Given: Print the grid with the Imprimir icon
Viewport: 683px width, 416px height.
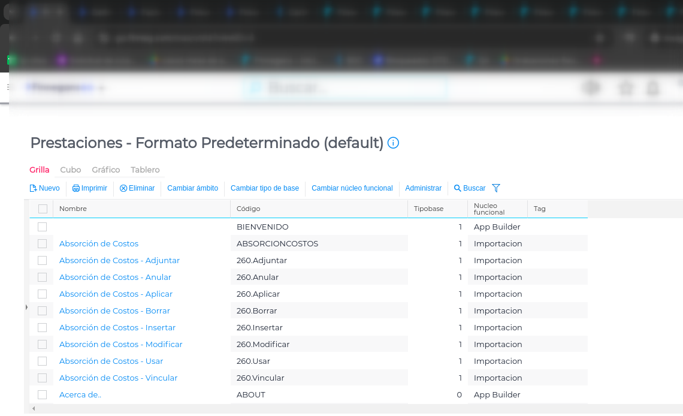Looking at the screenshot, I should (x=76, y=188).
